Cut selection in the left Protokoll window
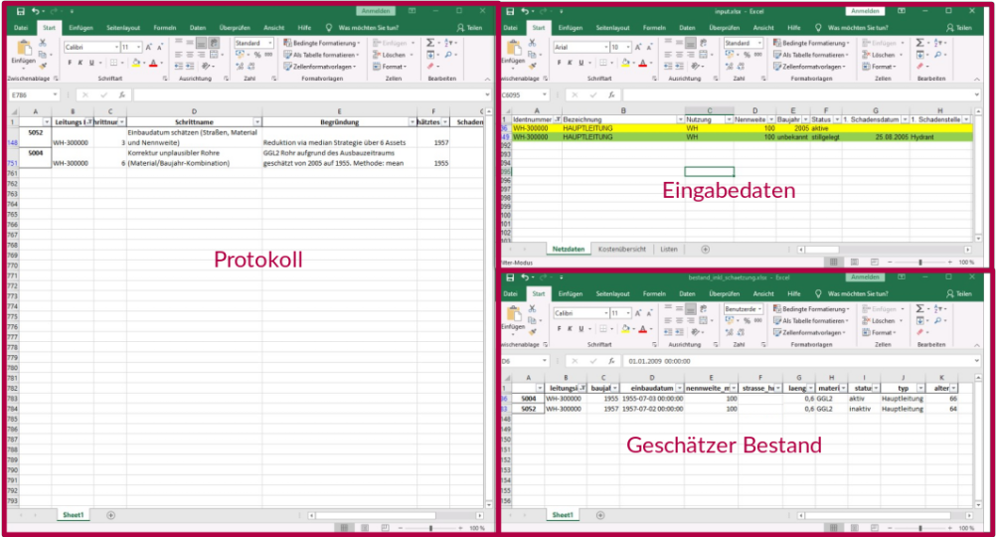996x537 pixels. tap(43, 43)
